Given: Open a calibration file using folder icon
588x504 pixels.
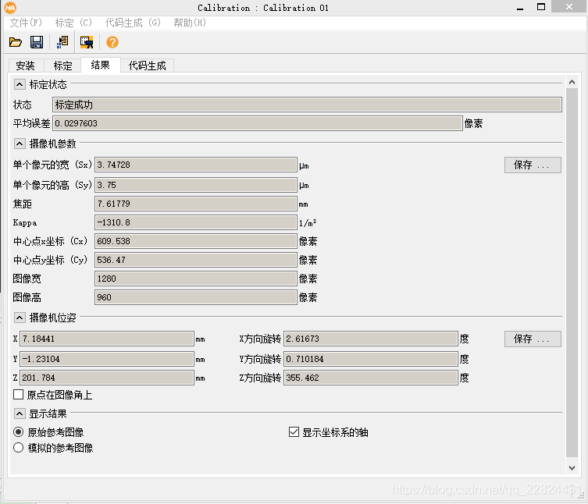Looking at the screenshot, I should pyautogui.click(x=16, y=42).
